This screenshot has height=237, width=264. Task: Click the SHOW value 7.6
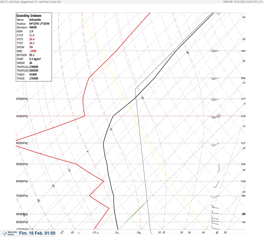(x=31, y=47)
